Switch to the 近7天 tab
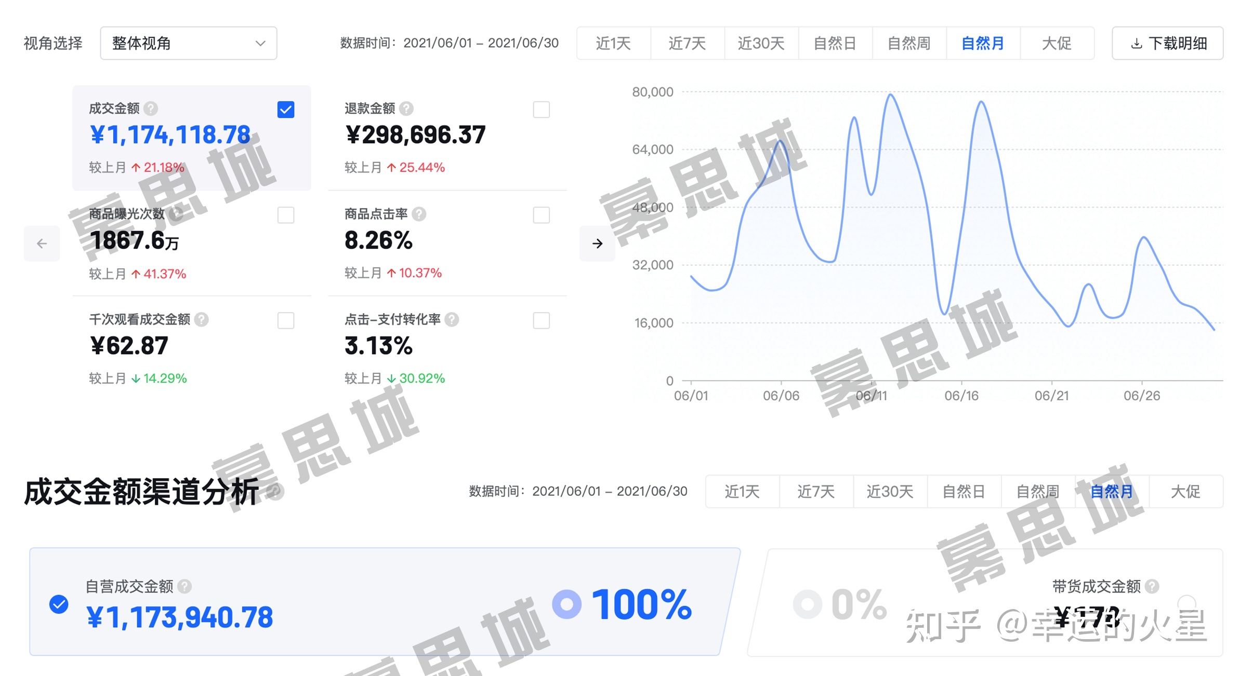Screen dimensions: 1240x676 click(687, 44)
